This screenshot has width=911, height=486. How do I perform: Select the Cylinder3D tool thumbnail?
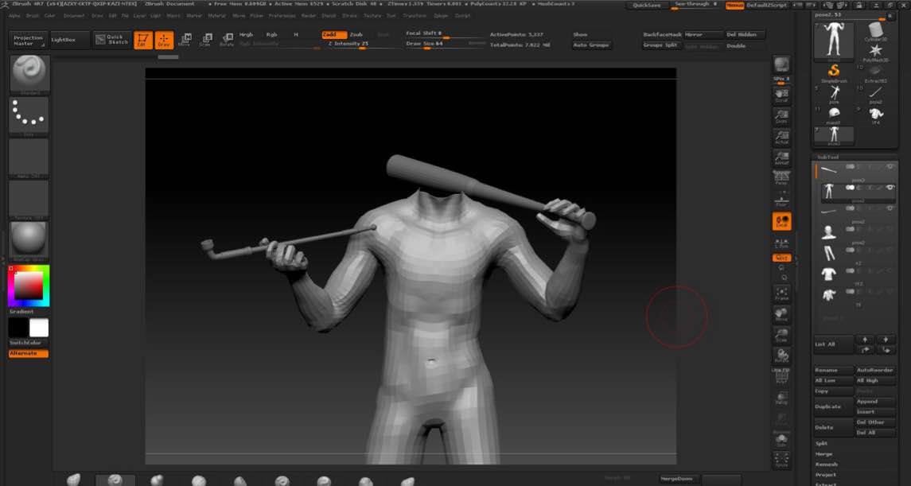[x=875, y=32]
